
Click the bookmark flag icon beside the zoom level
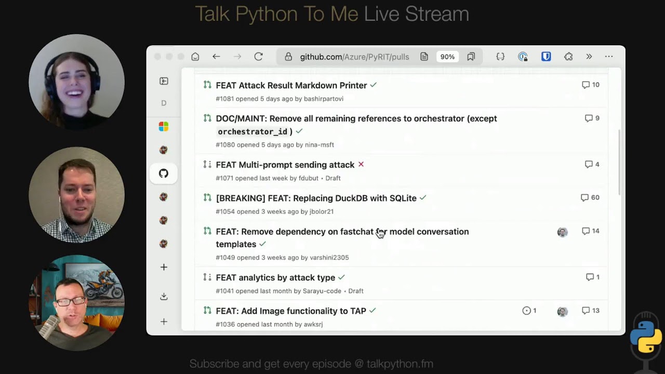point(471,57)
